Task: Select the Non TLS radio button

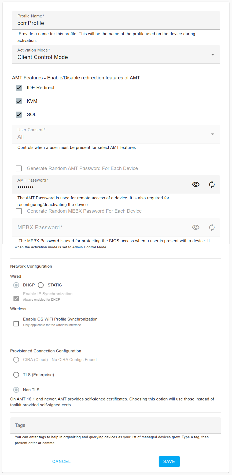Action: [16, 390]
